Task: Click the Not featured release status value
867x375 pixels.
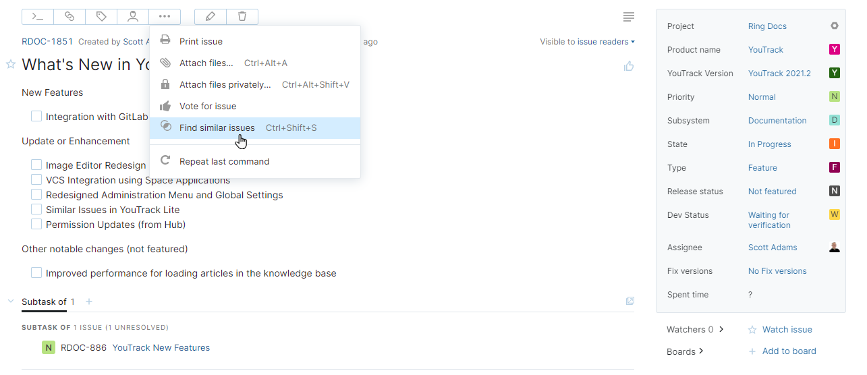Action: (x=772, y=192)
